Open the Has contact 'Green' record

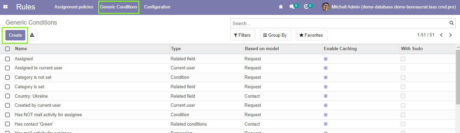[34, 124]
